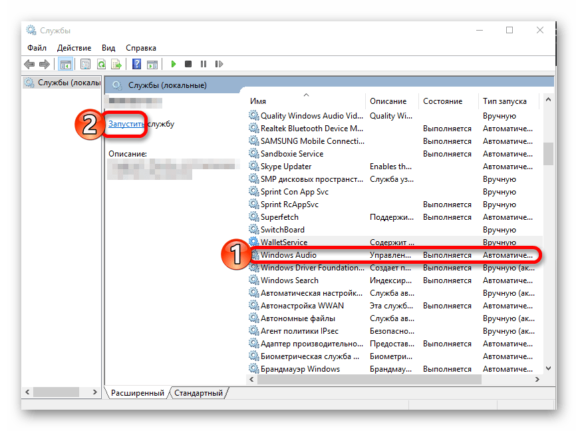
Task: Sort by the Состояние column header
Action: (448, 101)
